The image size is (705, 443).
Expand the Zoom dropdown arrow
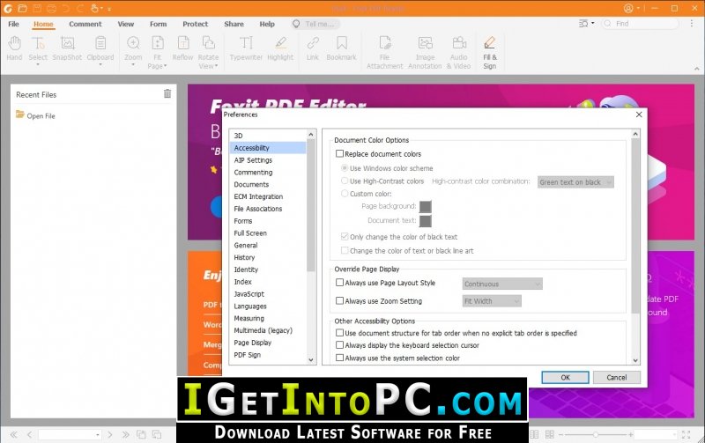pyautogui.click(x=133, y=64)
